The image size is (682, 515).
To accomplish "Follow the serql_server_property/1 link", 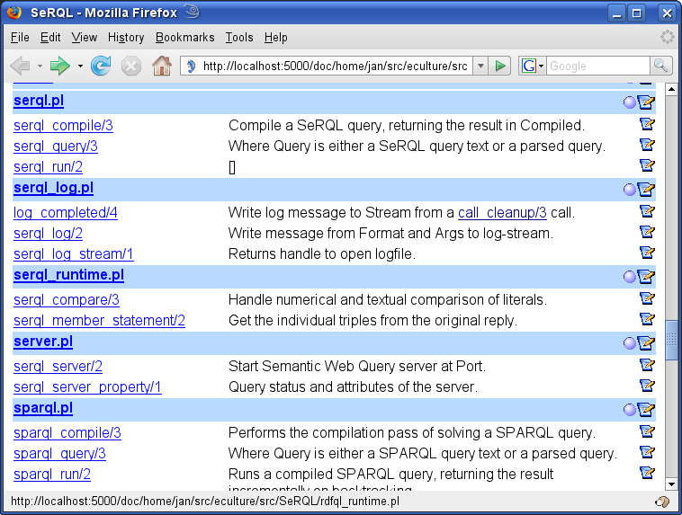I will point(87,387).
